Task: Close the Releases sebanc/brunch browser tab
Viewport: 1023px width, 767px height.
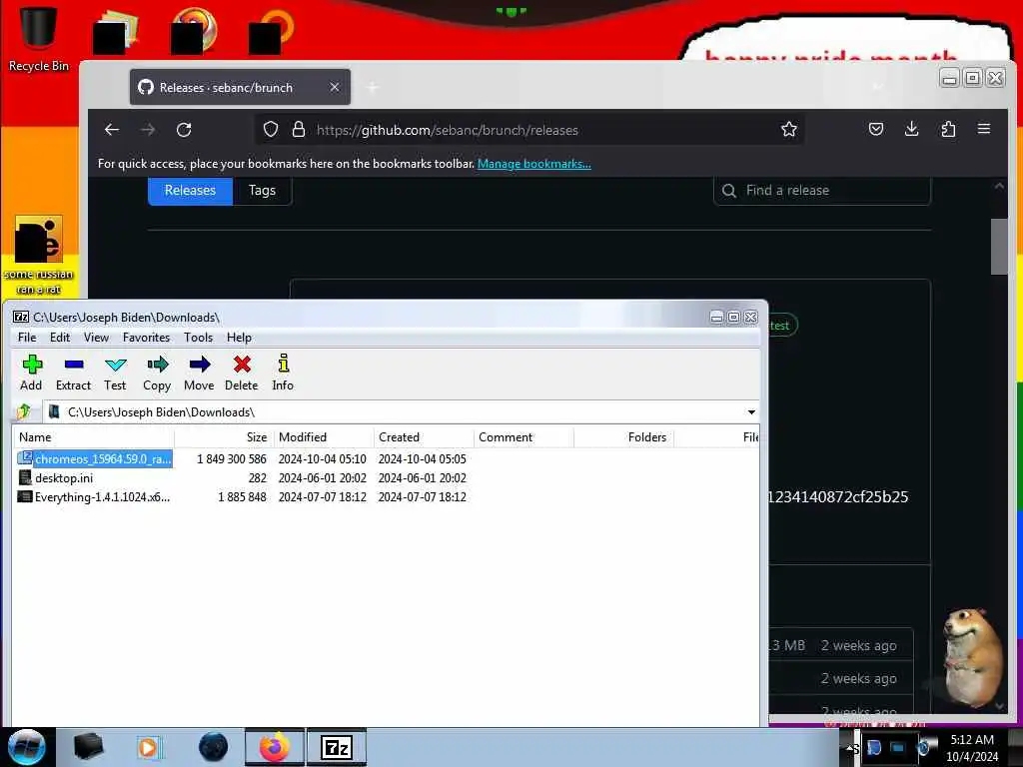Action: point(334,87)
